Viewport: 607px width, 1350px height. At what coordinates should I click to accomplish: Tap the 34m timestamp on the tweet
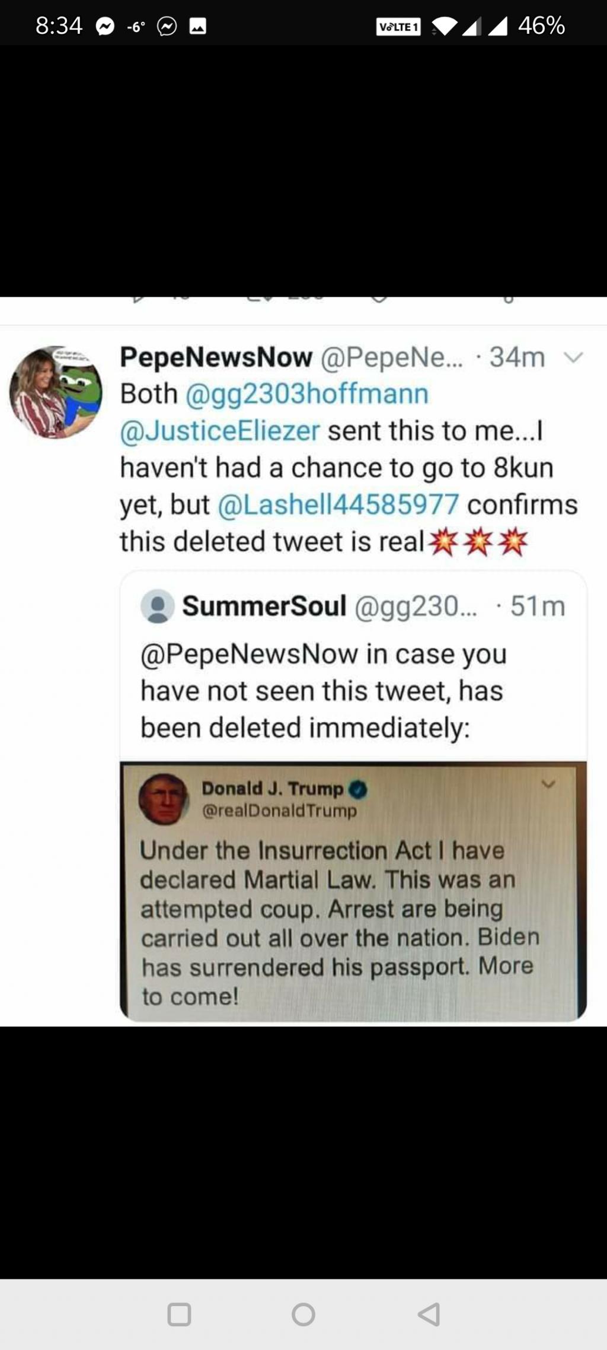click(x=517, y=357)
